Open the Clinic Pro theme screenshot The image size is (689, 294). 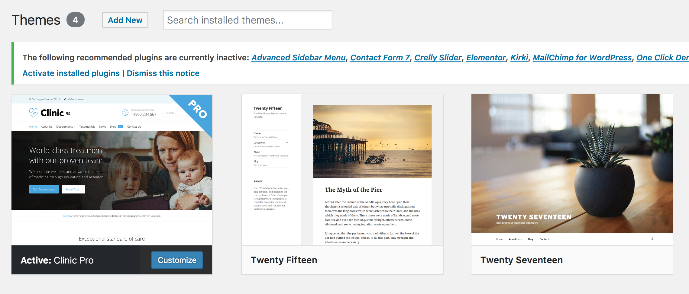pyautogui.click(x=112, y=170)
